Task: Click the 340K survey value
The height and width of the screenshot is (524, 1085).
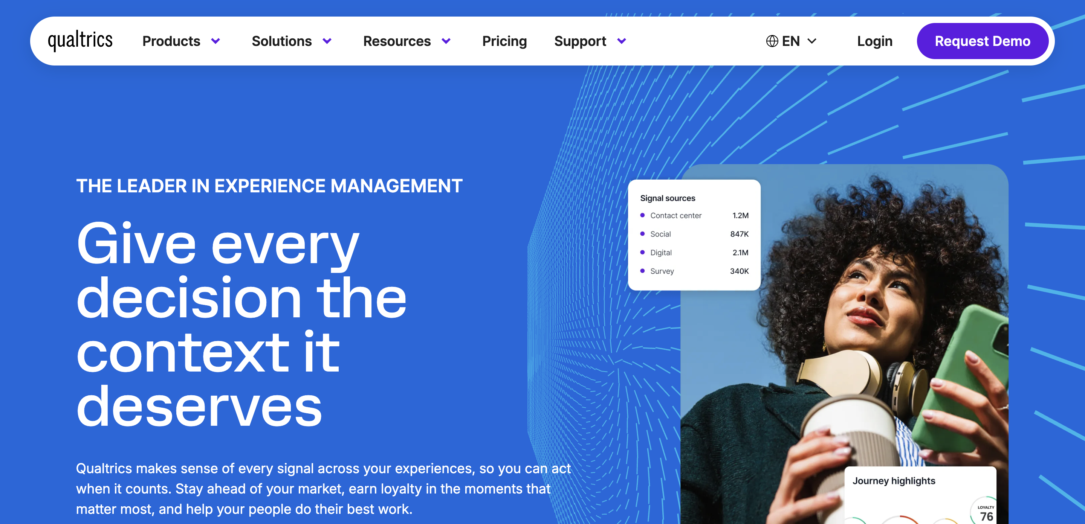Action: (739, 271)
